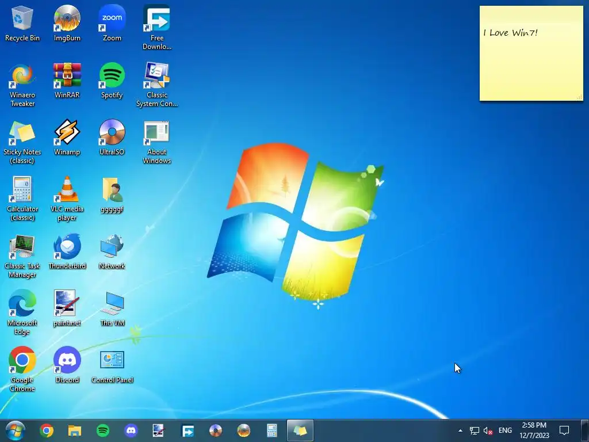589x442 pixels.
Task: Select the This VM desktop icon
Action: (112, 308)
